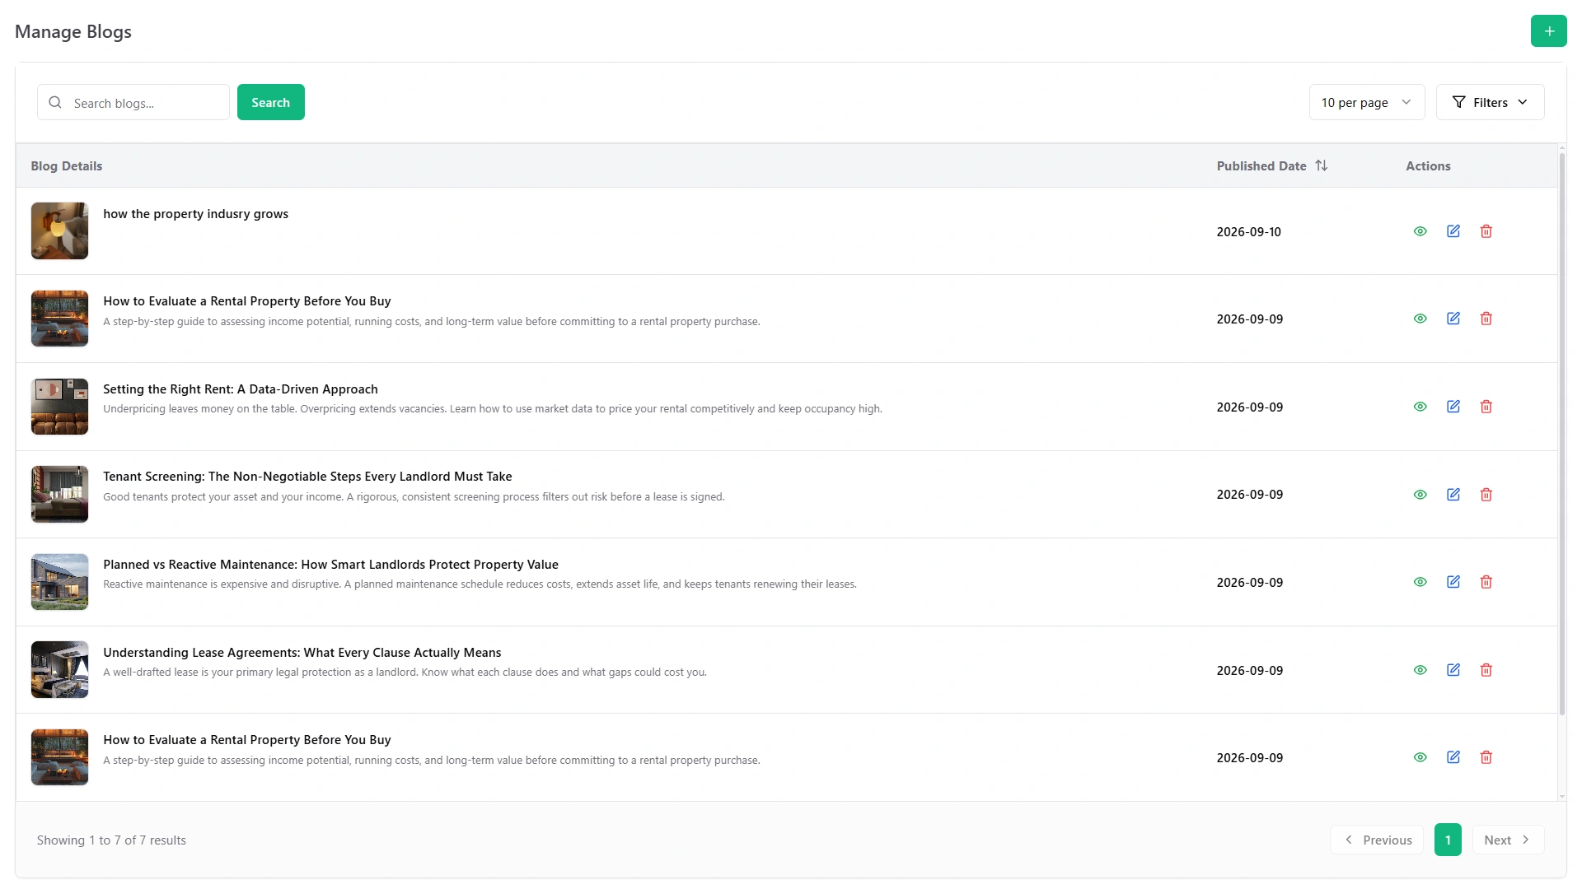Edit the Understanding Lease Agreements blog
Screen dimensions: 1582x889
click(1453, 670)
